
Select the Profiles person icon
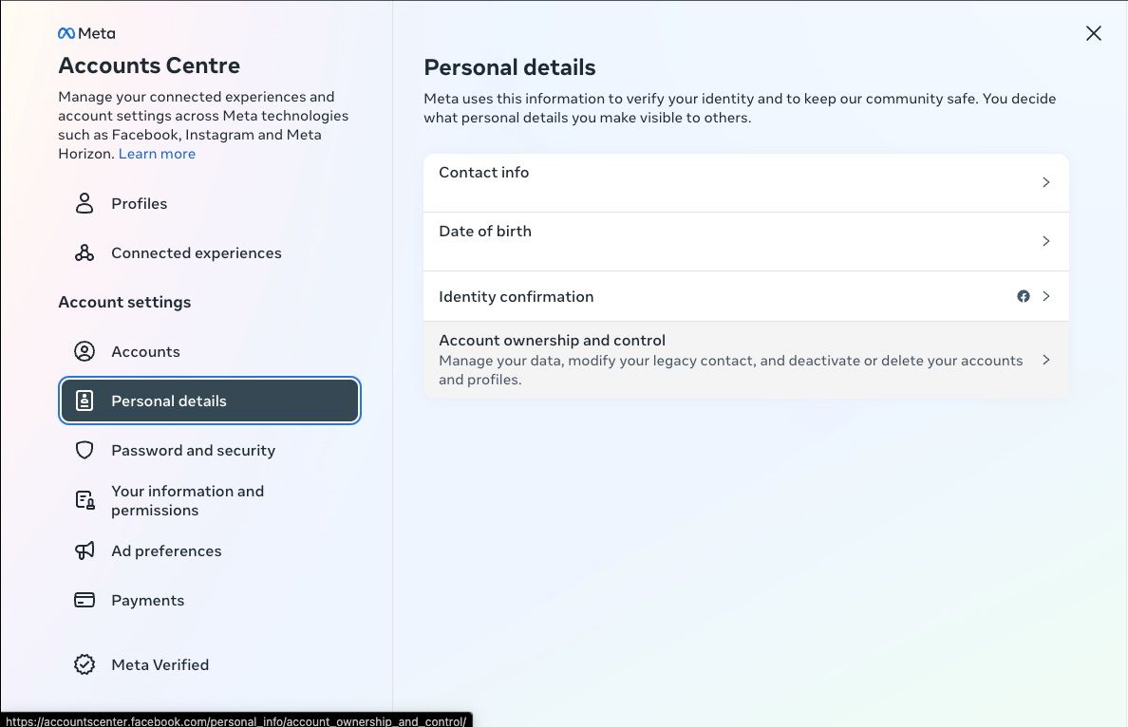(85, 203)
